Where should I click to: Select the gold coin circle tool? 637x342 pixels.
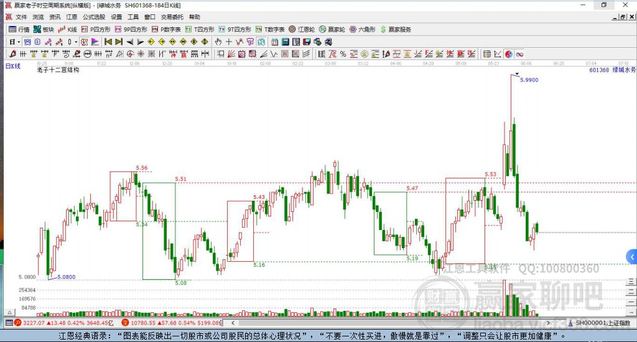365,54
